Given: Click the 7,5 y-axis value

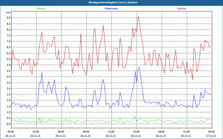Looking at the screenshot, I should (x=9, y=36).
